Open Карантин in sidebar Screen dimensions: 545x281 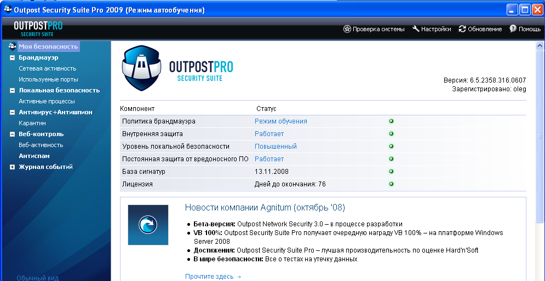tap(32, 123)
